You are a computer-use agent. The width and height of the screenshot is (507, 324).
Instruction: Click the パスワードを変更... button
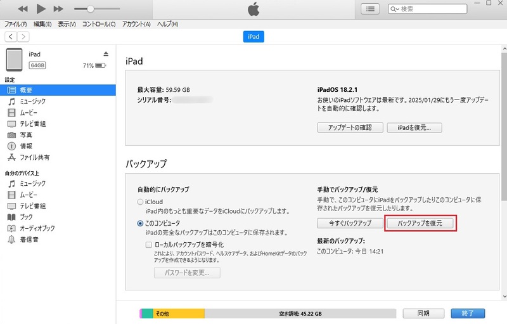click(x=187, y=273)
